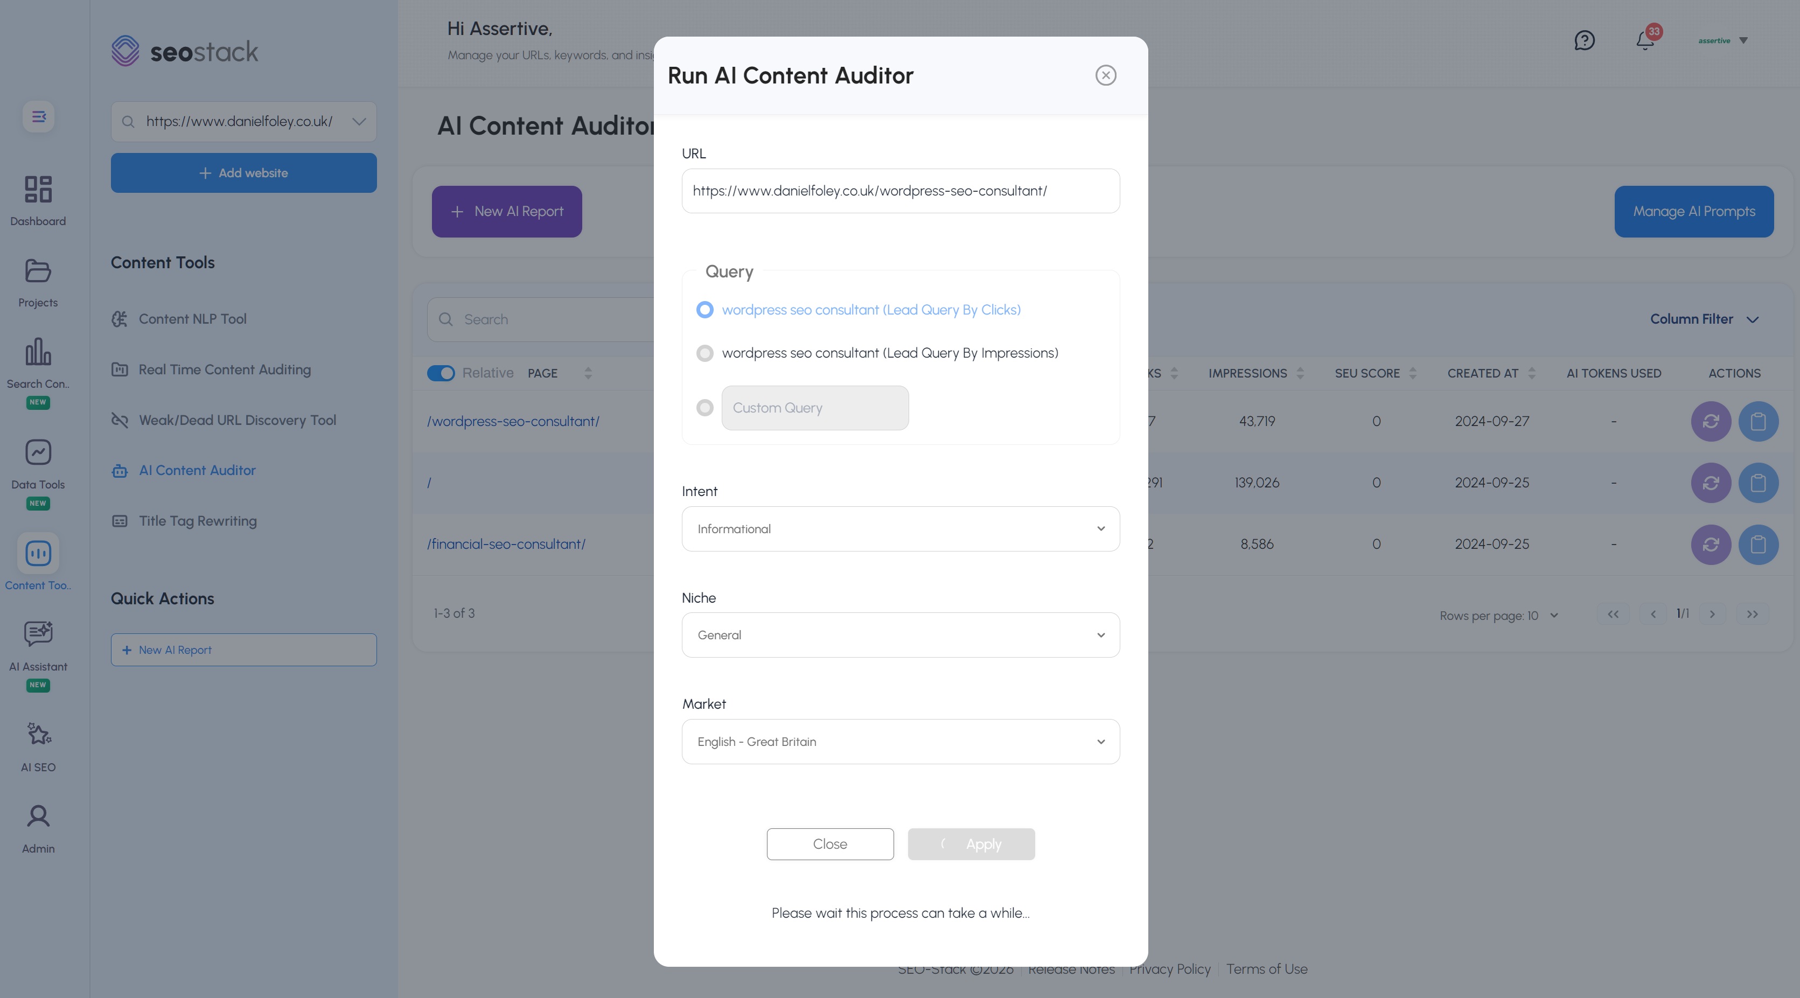The height and width of the screenshot is (998, 1800).
Task: Select the Lead Query By Clicks radio
Action: (704, 310)
